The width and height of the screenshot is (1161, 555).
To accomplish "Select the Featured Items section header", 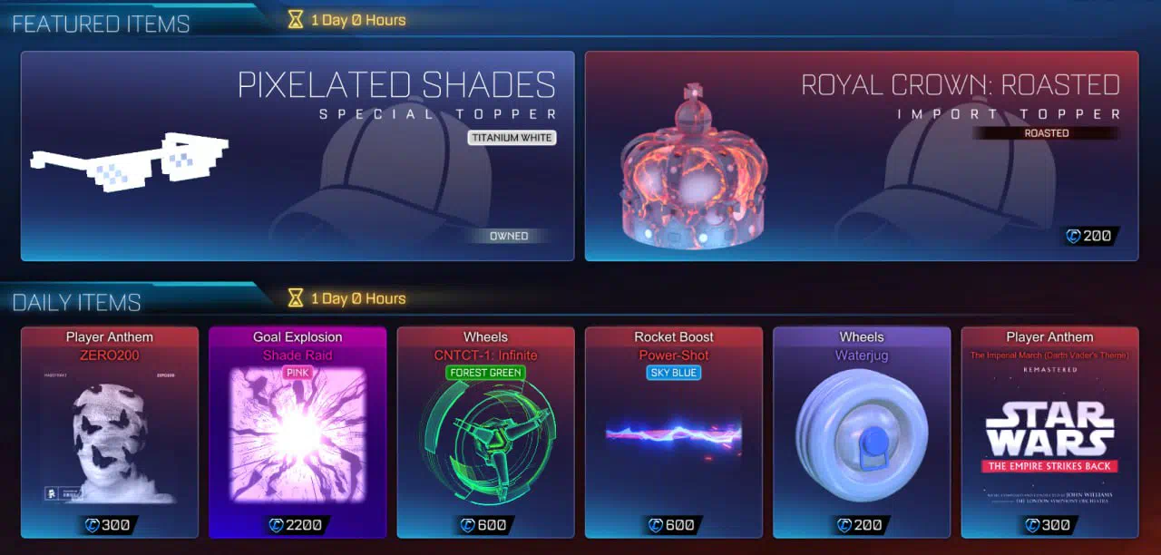I will point(101,24).
